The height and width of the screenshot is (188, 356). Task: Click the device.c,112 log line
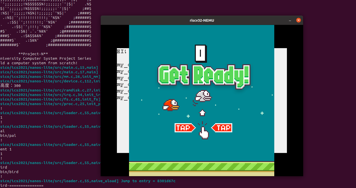(x=50, y=81)
